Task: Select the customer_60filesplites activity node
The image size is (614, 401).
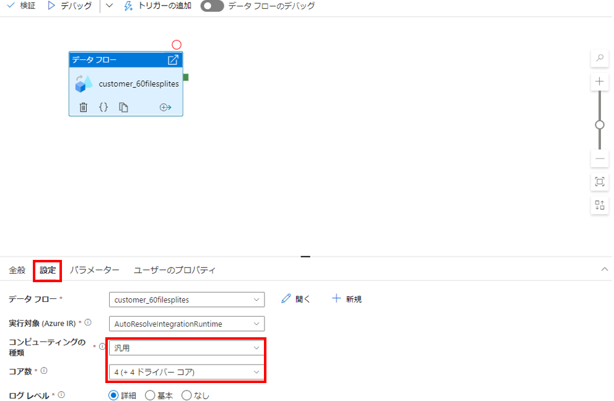Action: 126,84
